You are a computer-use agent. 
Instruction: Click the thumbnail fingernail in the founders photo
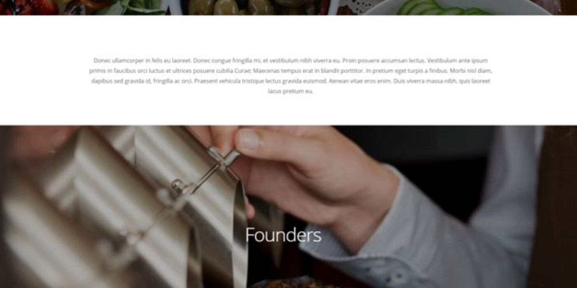point(249,139)
